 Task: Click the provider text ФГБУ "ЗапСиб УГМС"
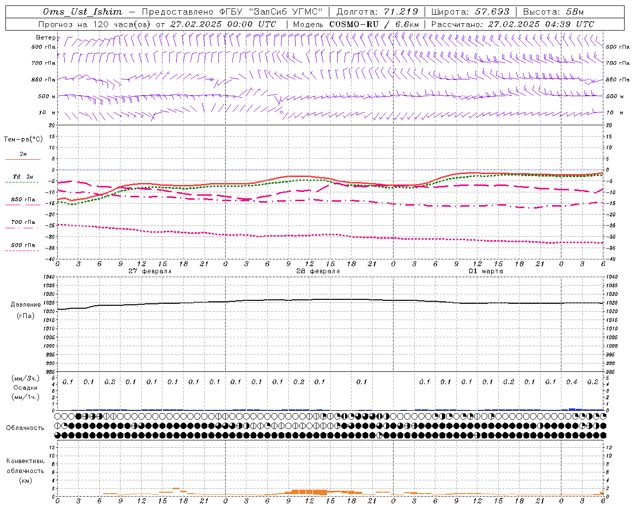(x=271, y=12)
